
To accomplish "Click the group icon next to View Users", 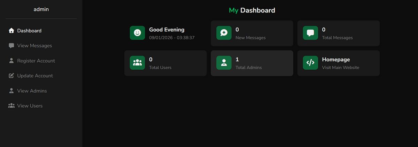I will click(x=11, y=106).
